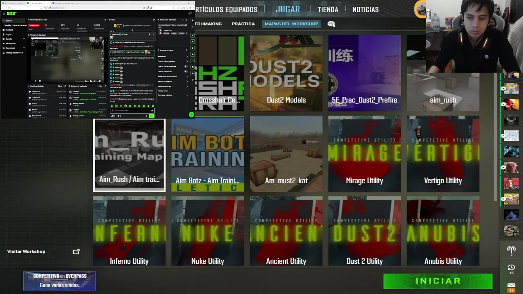Click green round button at Kick dashboard corner
This screenshot has height=294, width=523.
(191, 114)
